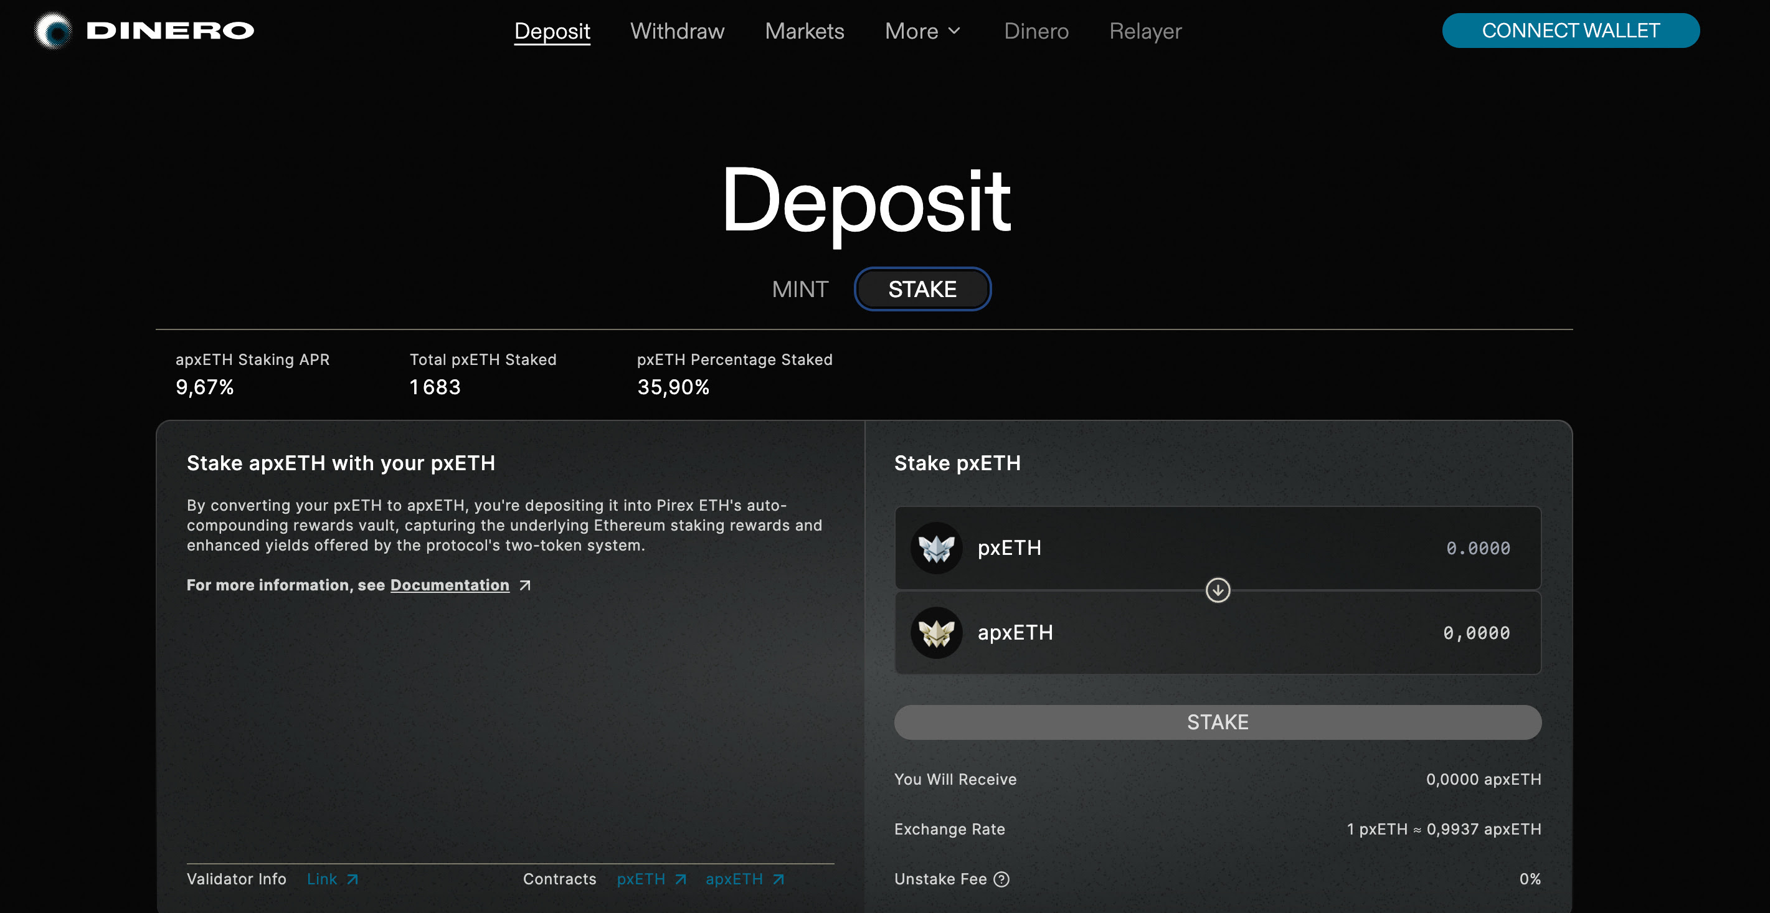
Task: Switch to the MINT toggle option
Action: (x=800, y=289)
